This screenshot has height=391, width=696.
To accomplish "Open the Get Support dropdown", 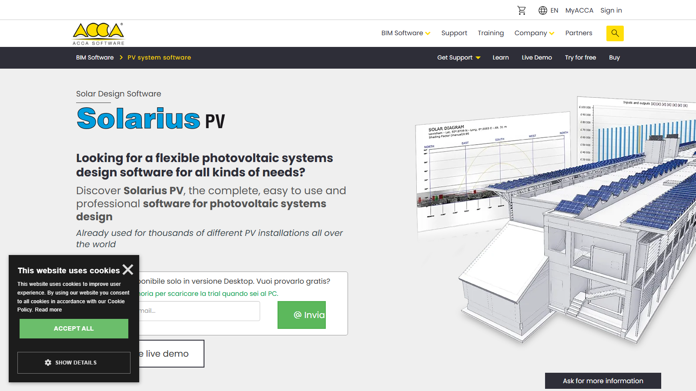I will (x=459, y=57).
